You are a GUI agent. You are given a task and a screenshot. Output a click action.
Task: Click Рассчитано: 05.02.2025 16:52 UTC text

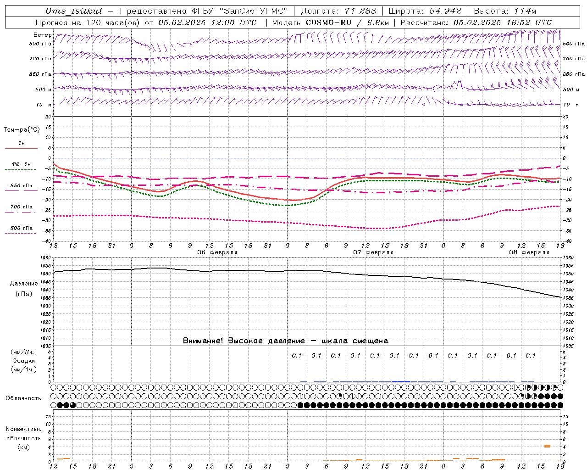[476, 22]
